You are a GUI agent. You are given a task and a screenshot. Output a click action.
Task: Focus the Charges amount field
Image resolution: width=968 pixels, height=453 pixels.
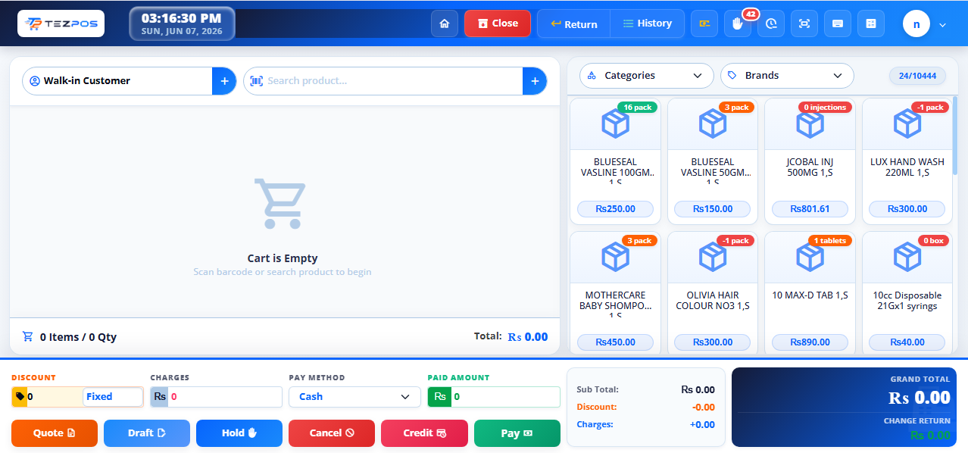(x=224, y=397)
